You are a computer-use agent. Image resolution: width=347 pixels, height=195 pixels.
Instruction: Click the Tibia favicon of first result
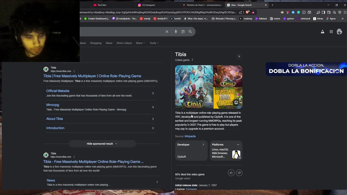point(46,69)
